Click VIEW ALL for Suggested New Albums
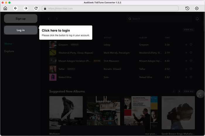 pos(189,91)
